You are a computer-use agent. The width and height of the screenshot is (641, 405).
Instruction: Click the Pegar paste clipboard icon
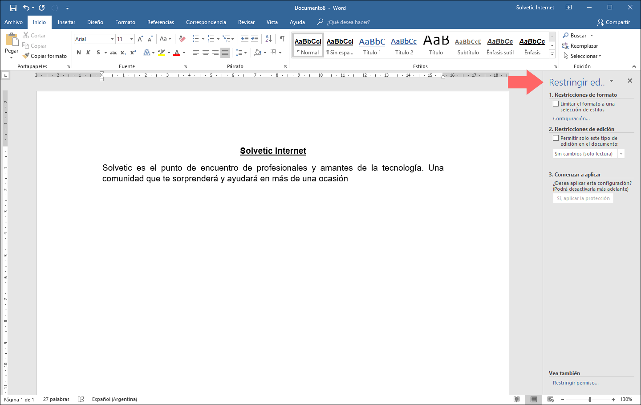[12, 40]
